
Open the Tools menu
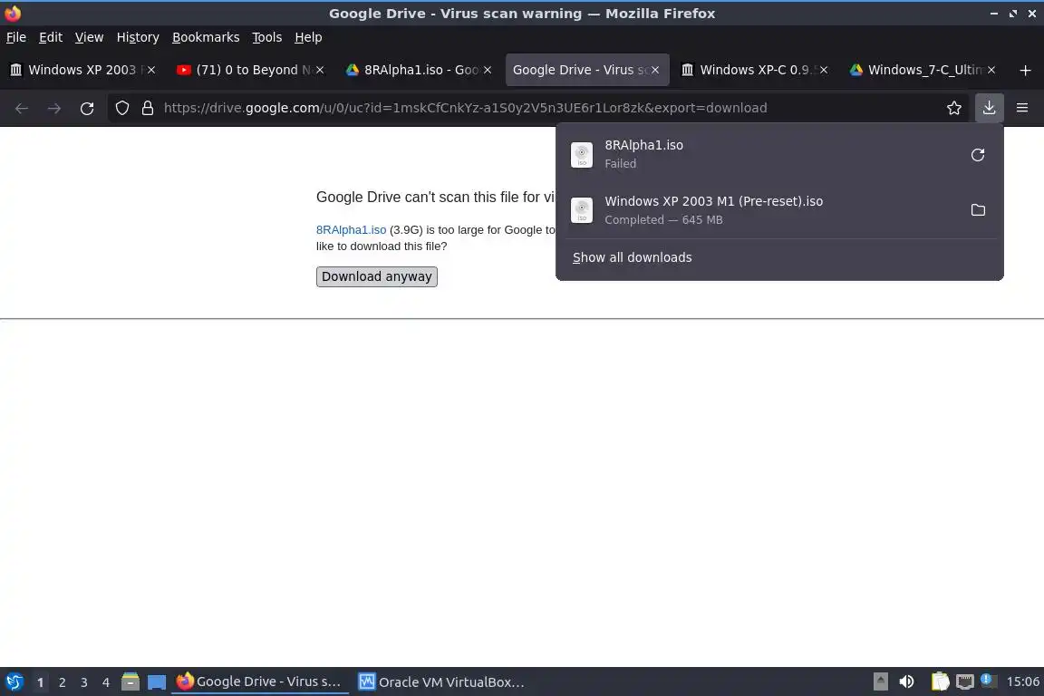point(267,37)
